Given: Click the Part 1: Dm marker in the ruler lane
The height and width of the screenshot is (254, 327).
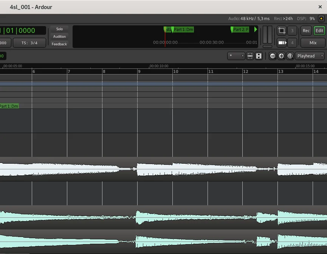Looking at the screenshot, I should (9, 106).
